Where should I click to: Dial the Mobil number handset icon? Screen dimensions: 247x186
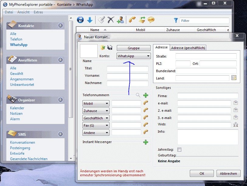(146, 103)
